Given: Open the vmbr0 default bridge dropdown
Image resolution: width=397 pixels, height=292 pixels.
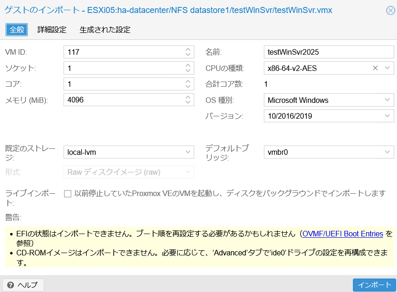Looking at the screenshot, I should (x=388, y=152).
